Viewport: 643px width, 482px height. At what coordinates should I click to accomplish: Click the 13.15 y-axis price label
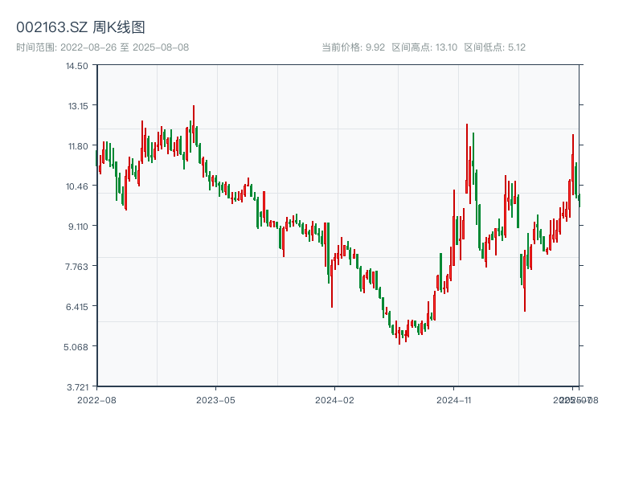(x=77, y=106)
